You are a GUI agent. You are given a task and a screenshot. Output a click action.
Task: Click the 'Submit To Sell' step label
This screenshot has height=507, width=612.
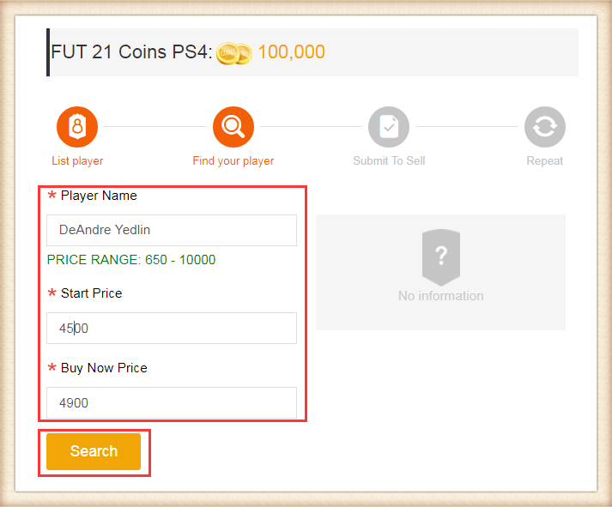tap(389, 161)
